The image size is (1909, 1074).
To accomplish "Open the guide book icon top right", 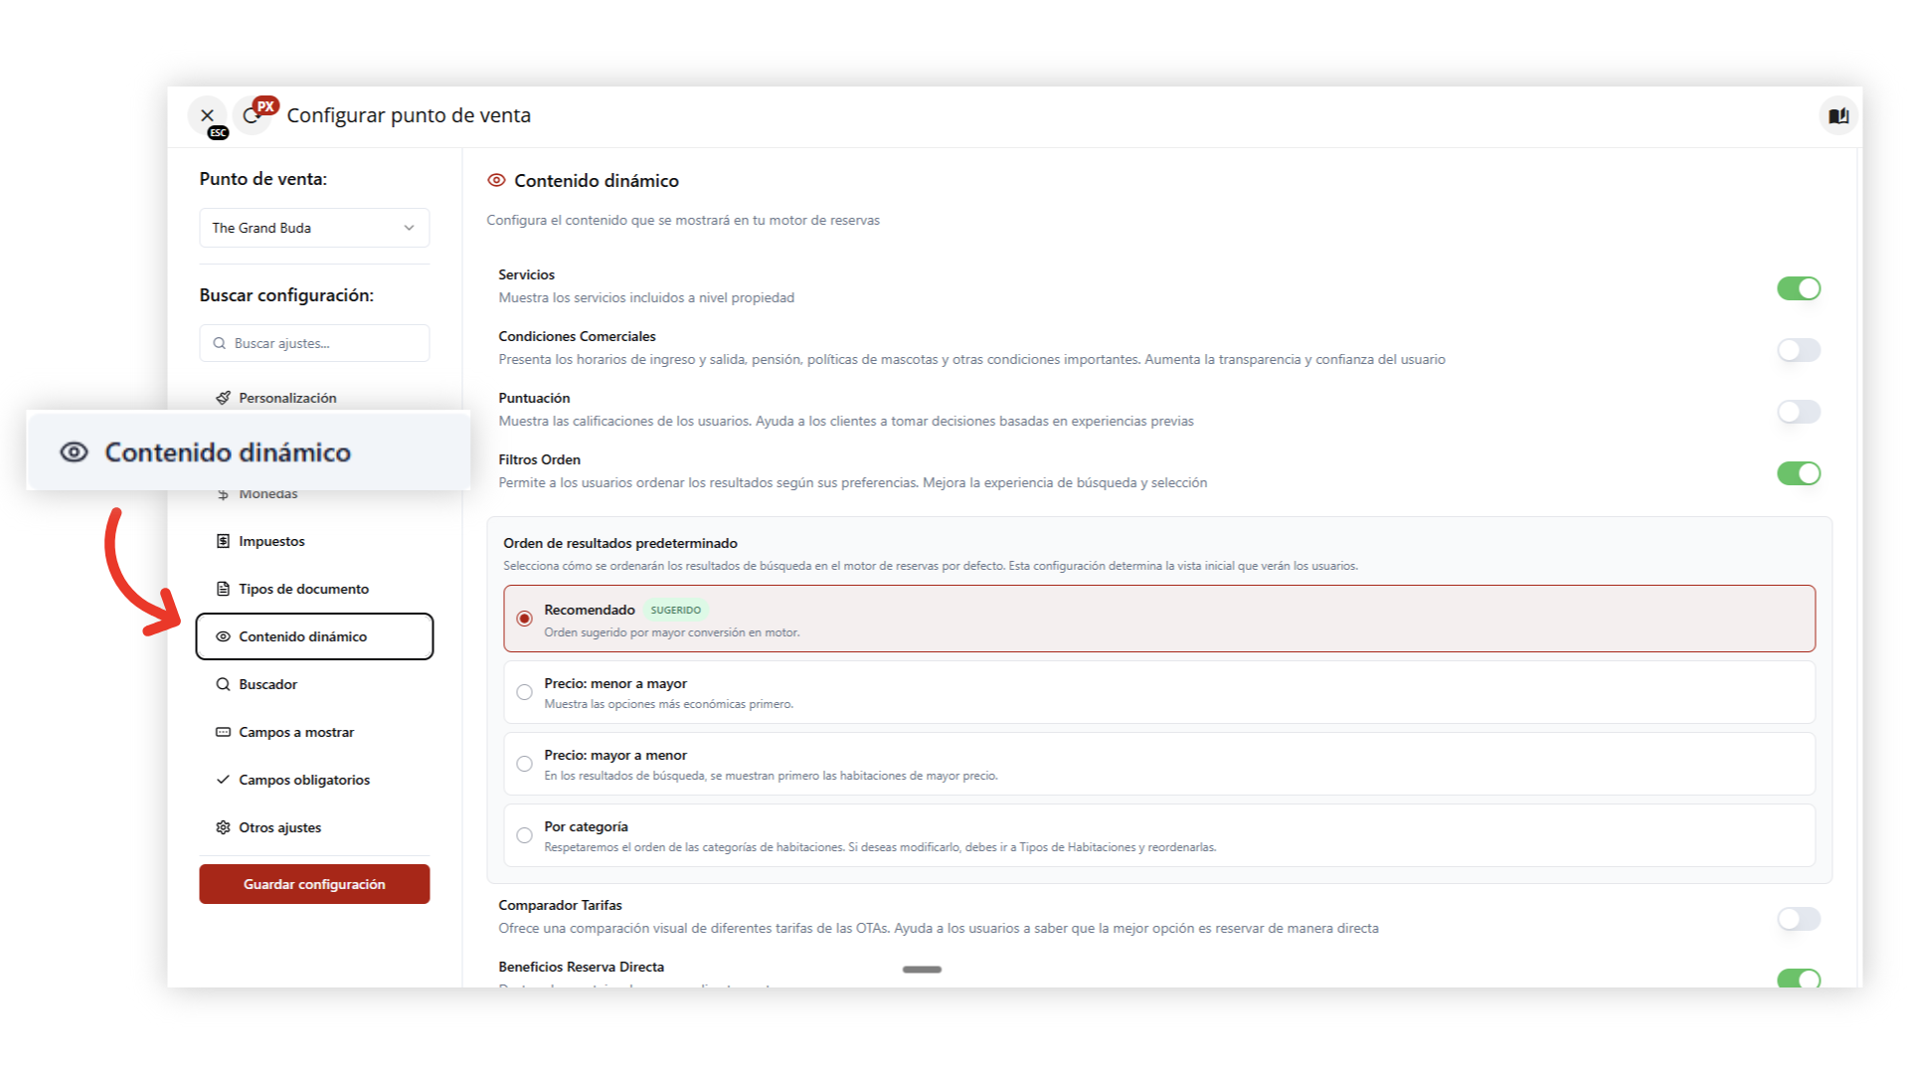I will tap(1838, 116).
